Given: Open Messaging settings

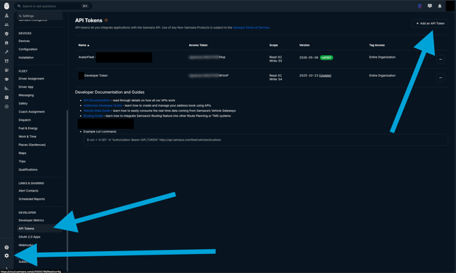Looking at the screenshot, I should pos(26,95).
